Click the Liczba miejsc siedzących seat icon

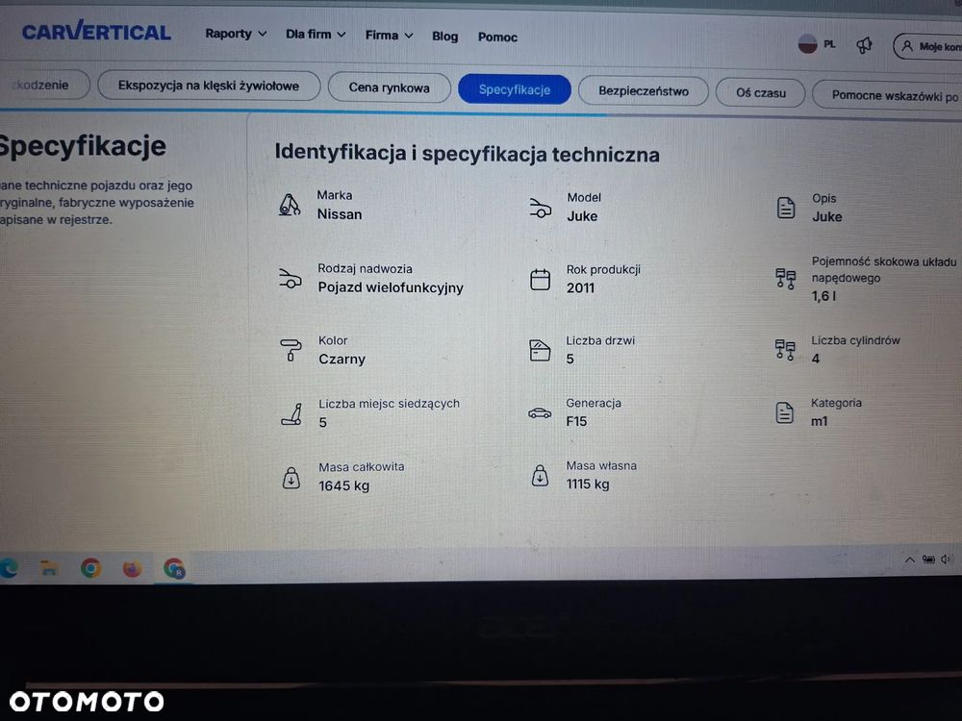[x=292, y=413]
